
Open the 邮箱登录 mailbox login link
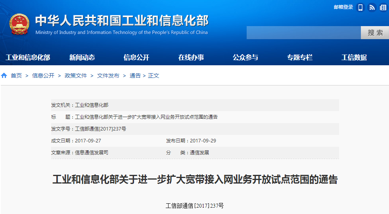tap(343, 7)
